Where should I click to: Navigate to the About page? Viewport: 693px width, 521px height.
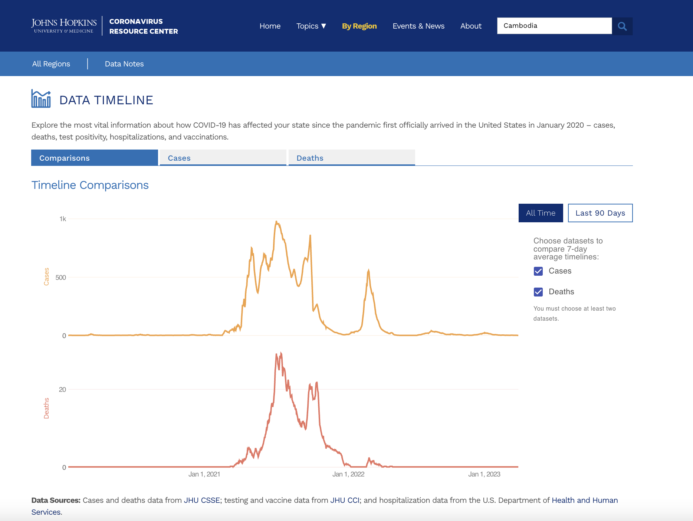point(471,26)
